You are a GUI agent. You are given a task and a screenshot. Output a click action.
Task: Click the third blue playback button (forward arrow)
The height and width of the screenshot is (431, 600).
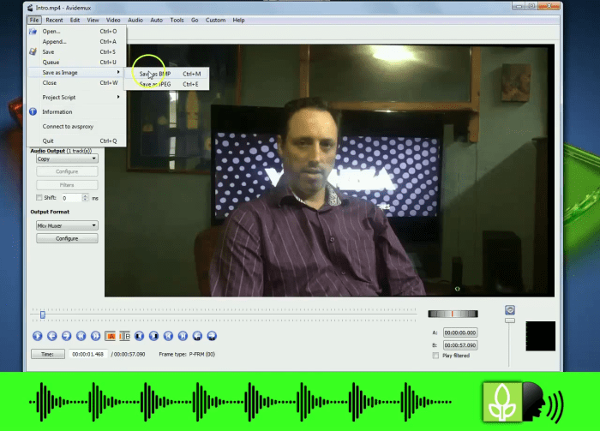coord(66,336)
